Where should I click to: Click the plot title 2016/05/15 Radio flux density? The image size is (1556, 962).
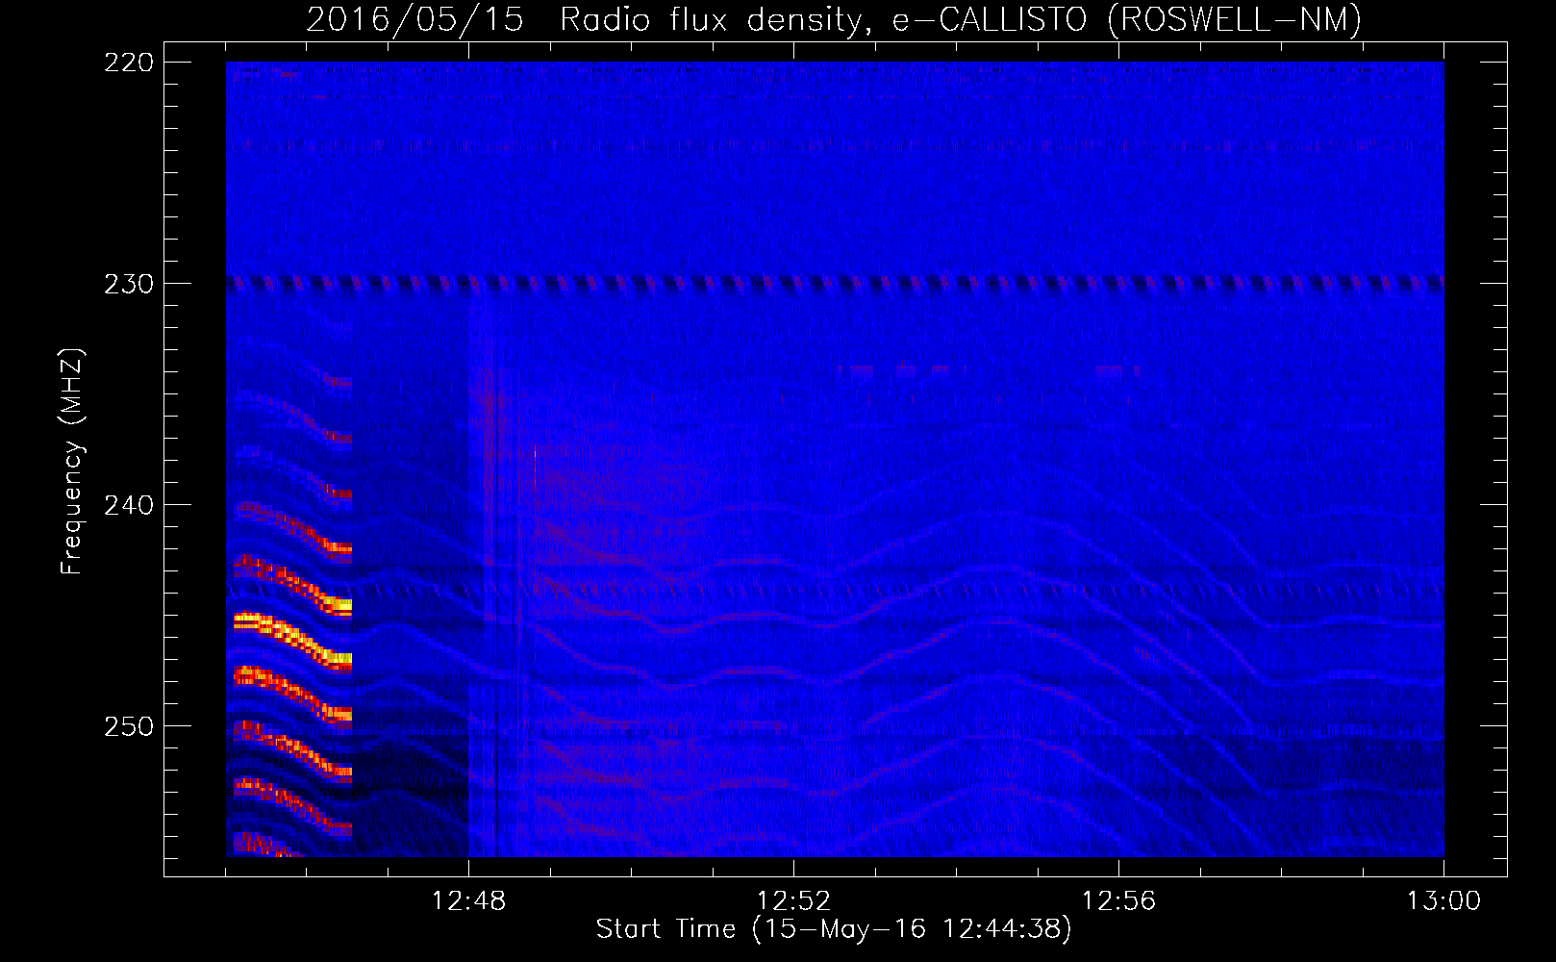(x=833, y=19)
